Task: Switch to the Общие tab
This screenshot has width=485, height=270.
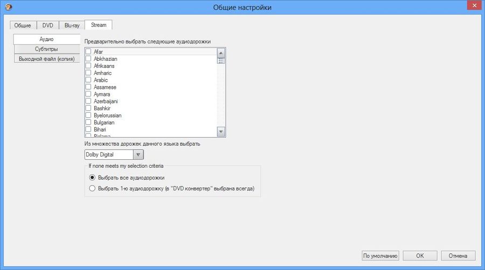Action: pyautogui.click(x=23, y=25)
